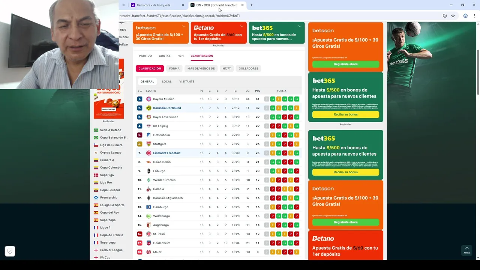Viewport: 480px width, 270px height.
Task: Click the Hoffenheim crest icon
Action: 148,135
